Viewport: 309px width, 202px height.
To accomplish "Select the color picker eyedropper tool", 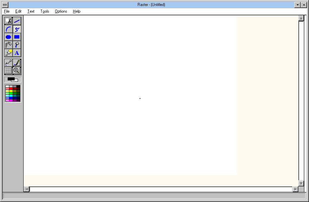I will pyautogui.click(x=8, y=63).
